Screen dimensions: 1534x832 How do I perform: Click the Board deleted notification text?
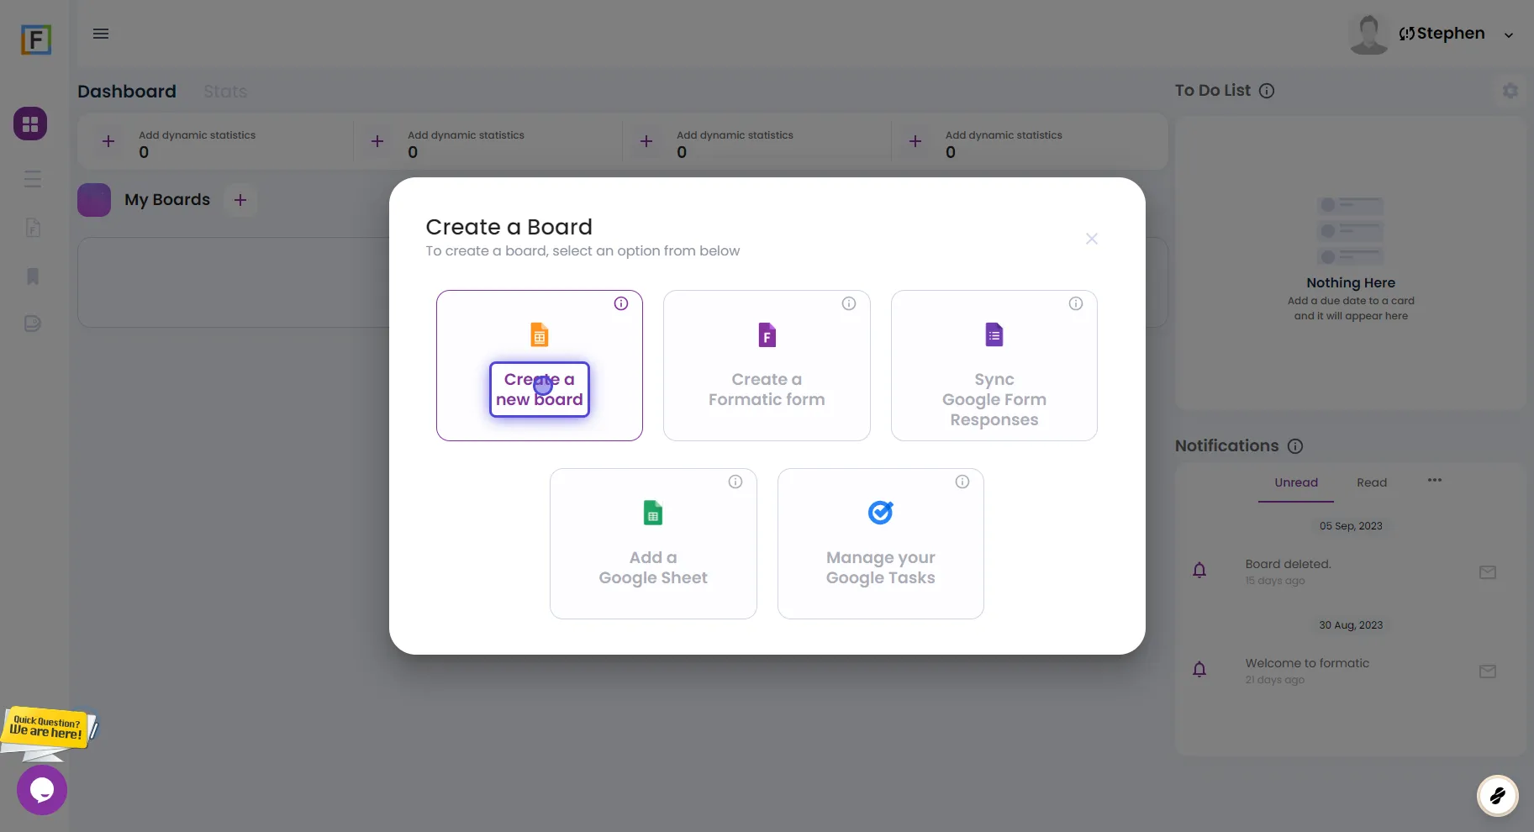(1288, 564)
